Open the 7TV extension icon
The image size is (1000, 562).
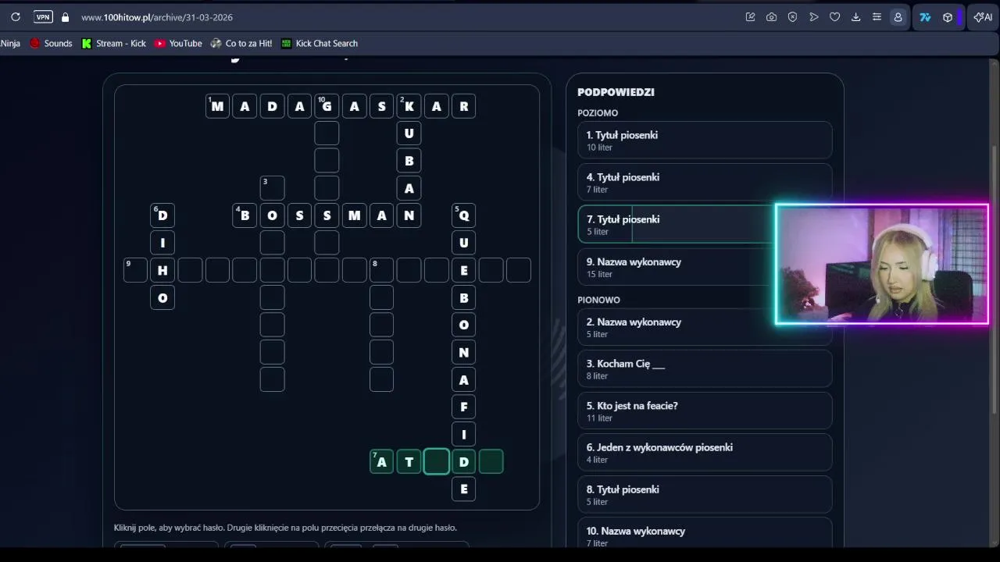click(925, 17)
